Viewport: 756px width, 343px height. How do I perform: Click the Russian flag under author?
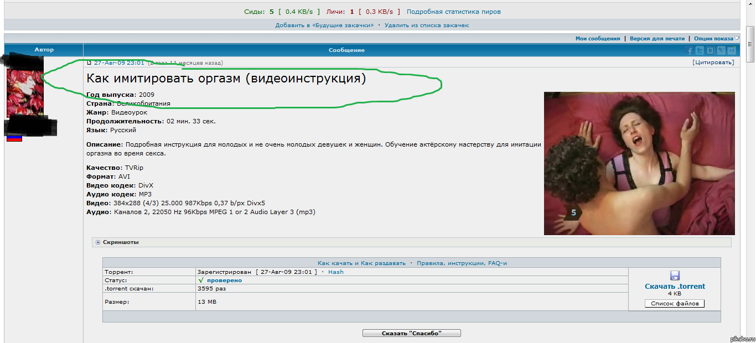coord(14,138)
